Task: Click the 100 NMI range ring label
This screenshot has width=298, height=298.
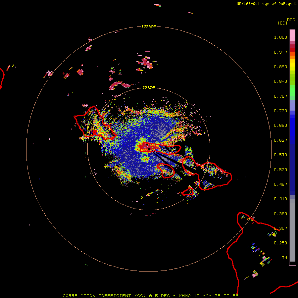Action: click(149, 26)
